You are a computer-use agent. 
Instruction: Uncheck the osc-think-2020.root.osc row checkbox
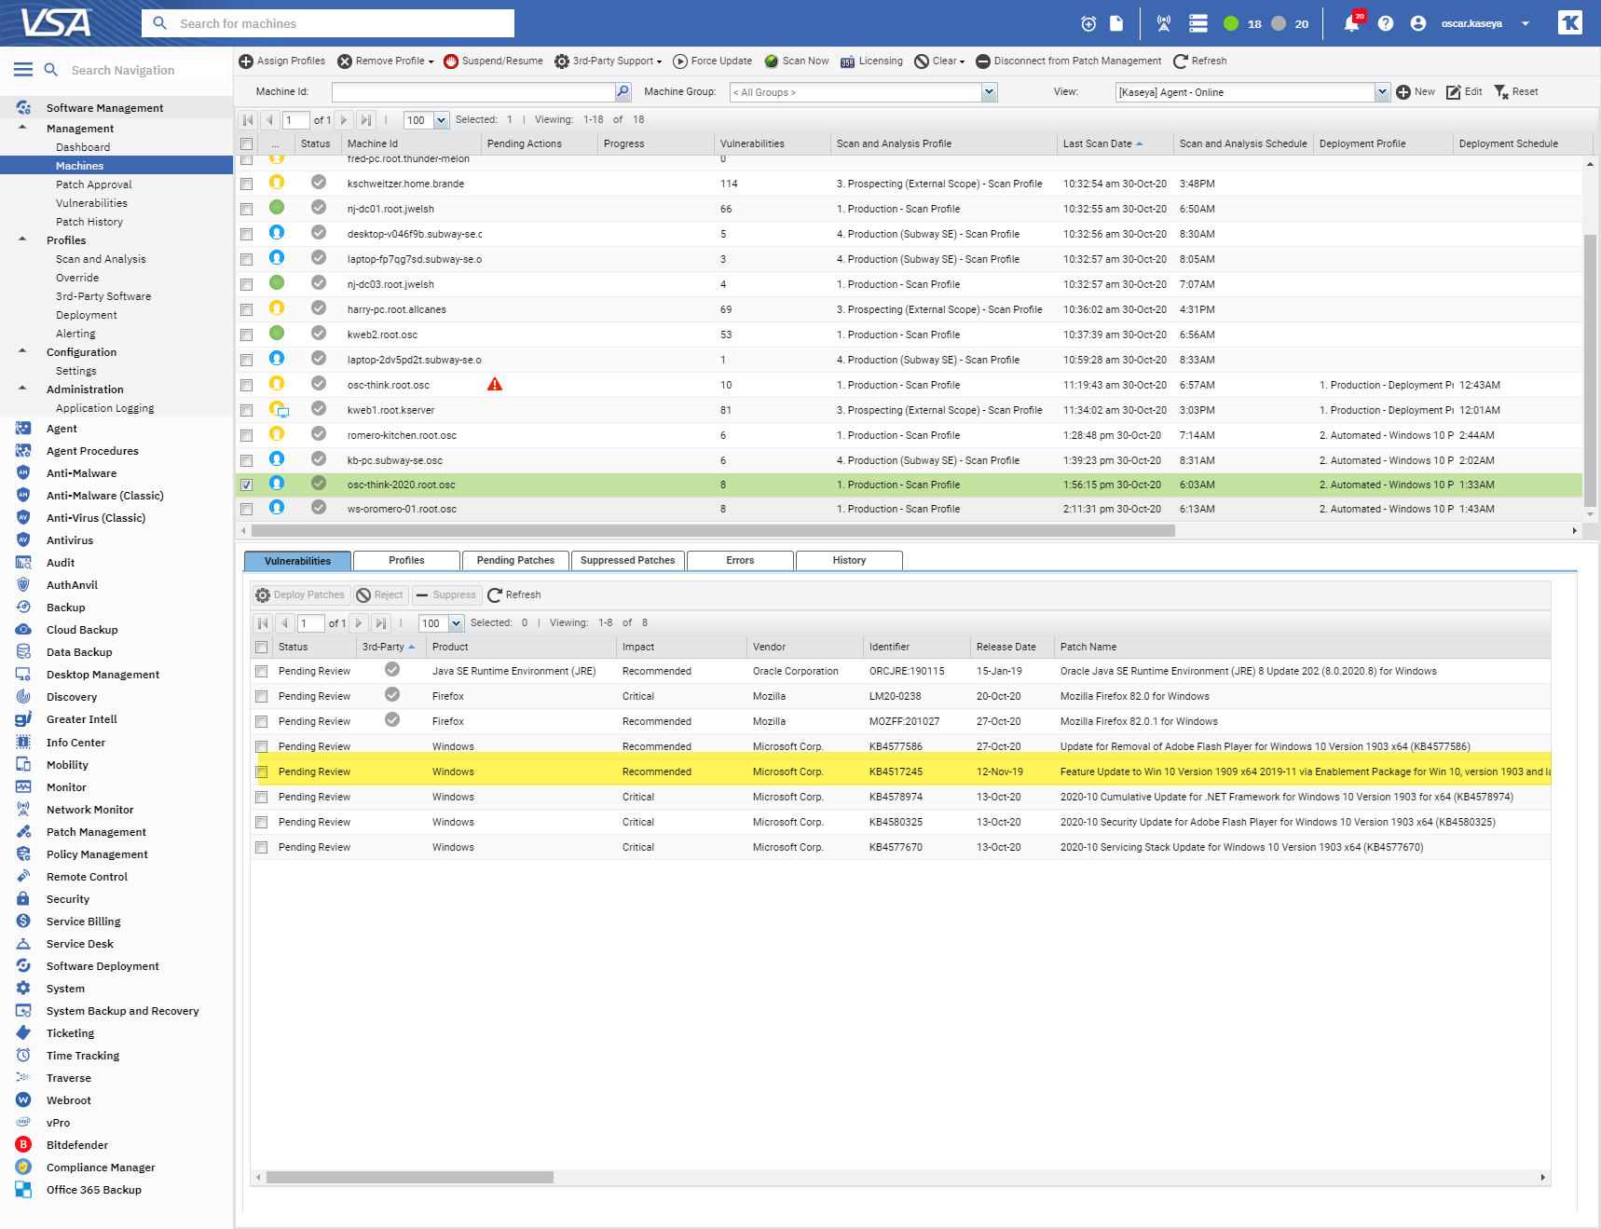(x=247, y=485)
